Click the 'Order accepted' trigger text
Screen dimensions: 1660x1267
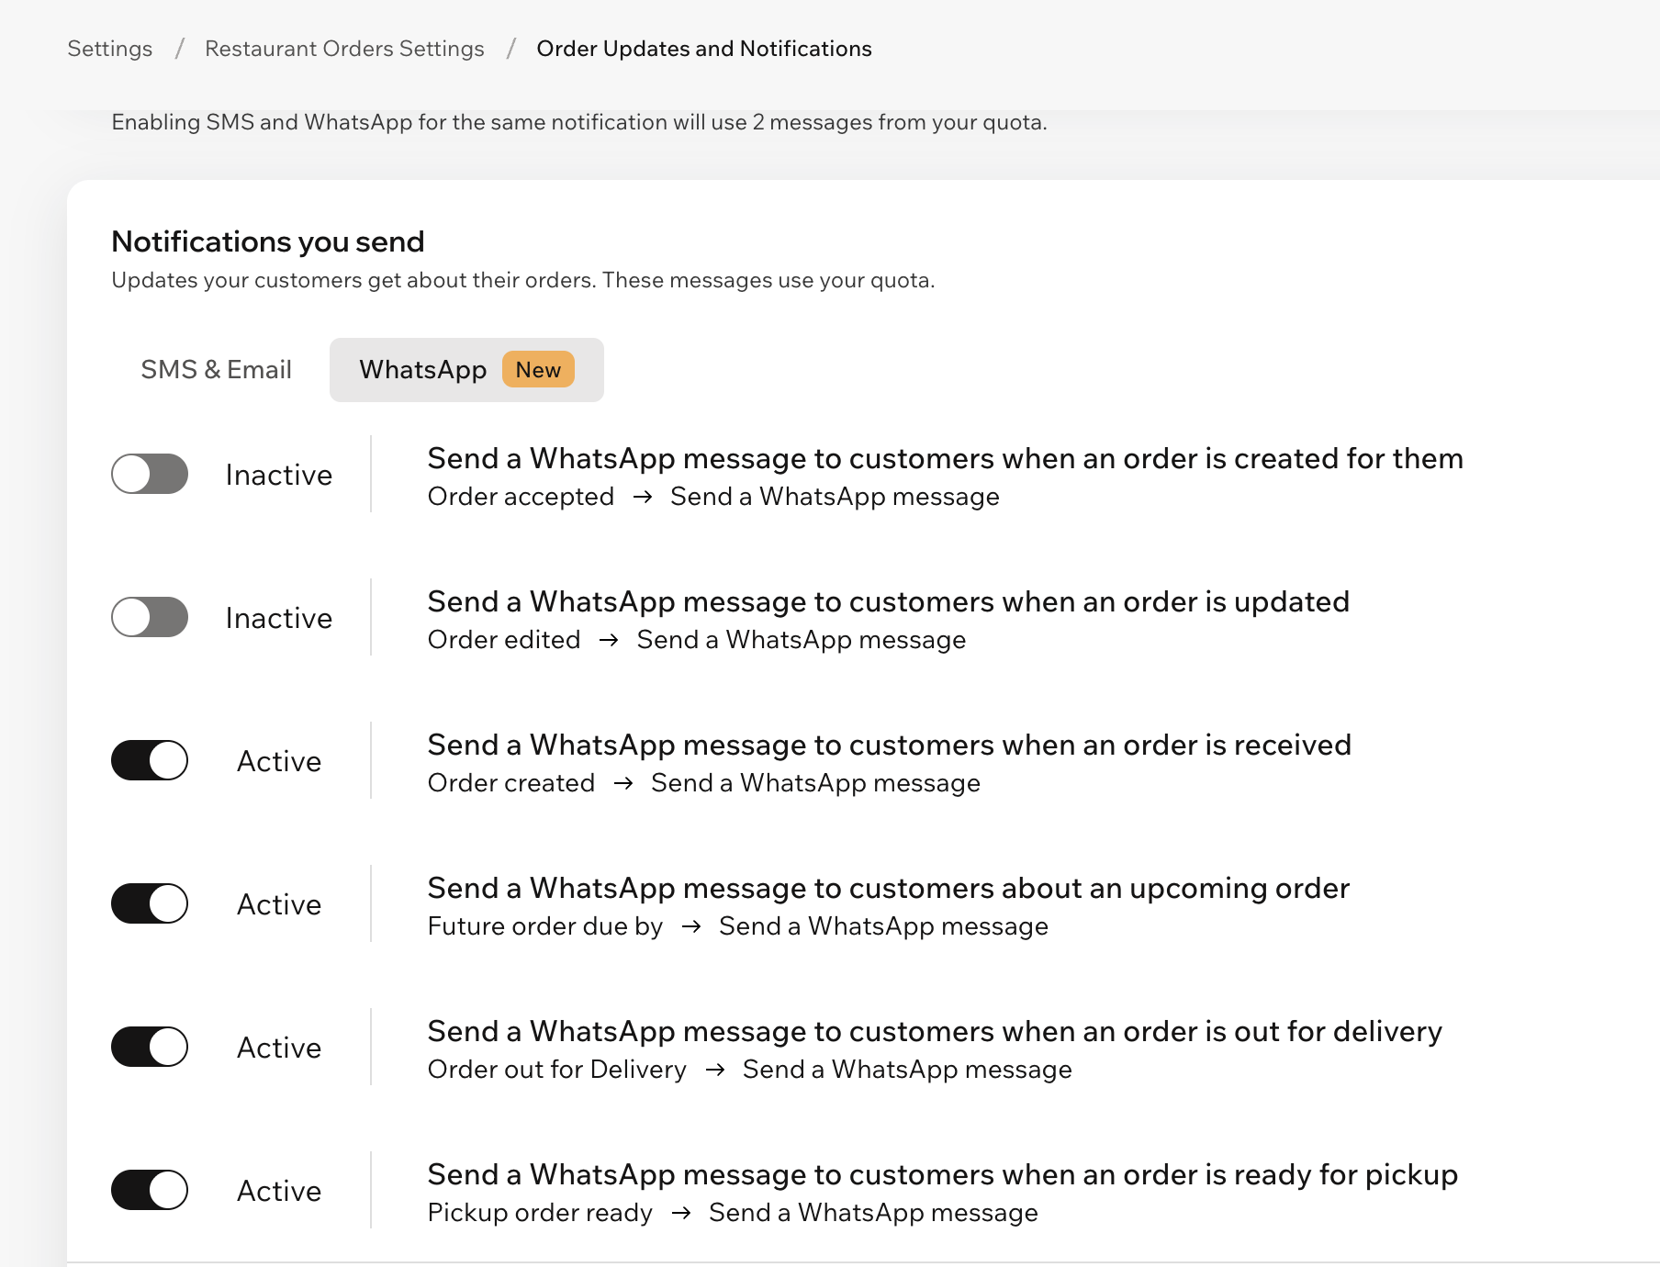521,497
